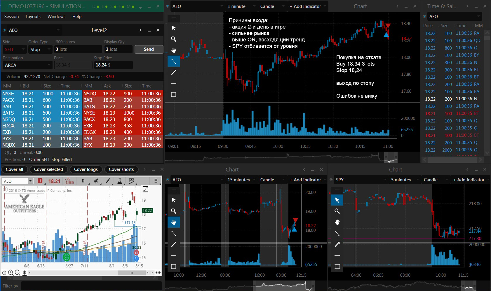Viewport: 491px width, 291px height.
Task: Select the trend line tool in the 1 minute AEO chart
Action: point(174,61)
